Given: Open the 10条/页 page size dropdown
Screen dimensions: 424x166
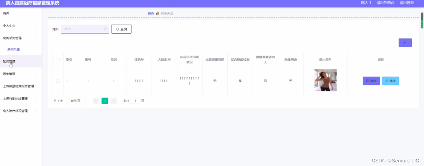Looking at the screenshot, I should (77, 101).
